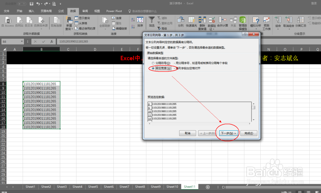321x193 pixels.
Task: Open the Print Preview quick access icon
Action: (54, 4)
